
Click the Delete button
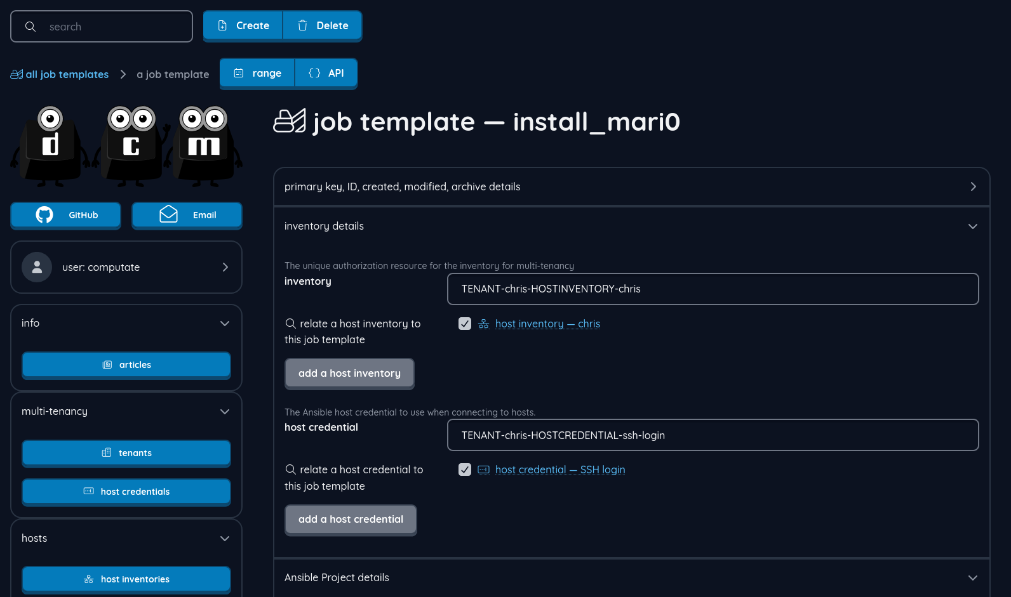coord(323,25)
